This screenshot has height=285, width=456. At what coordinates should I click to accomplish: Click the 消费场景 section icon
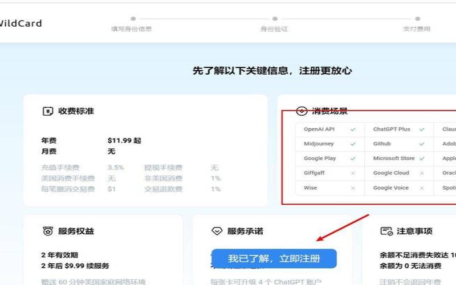pyautogui.click(x=302, y=111)
